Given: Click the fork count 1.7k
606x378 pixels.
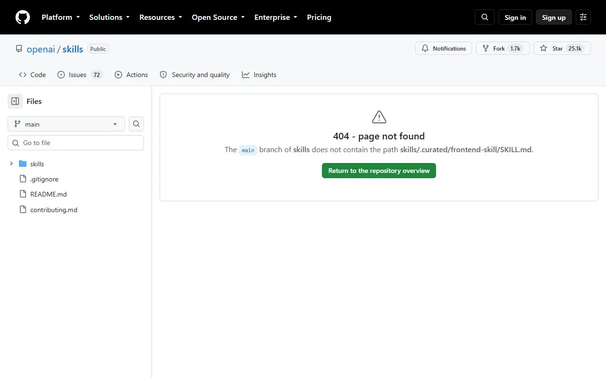Looking at the screenshot, I should [515, 48].
